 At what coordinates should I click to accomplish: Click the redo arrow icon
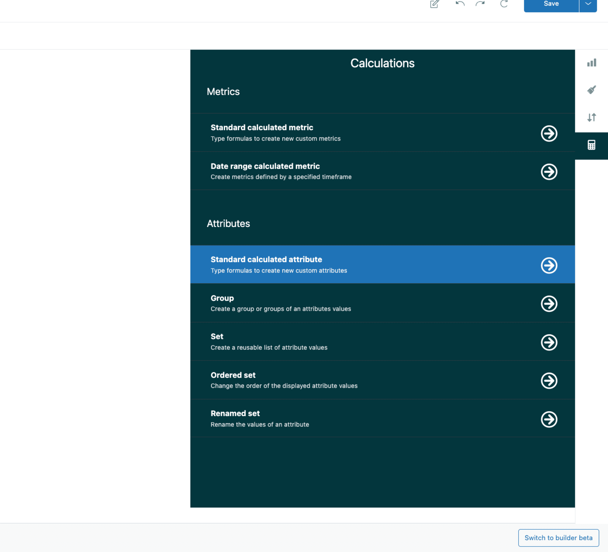481,5
